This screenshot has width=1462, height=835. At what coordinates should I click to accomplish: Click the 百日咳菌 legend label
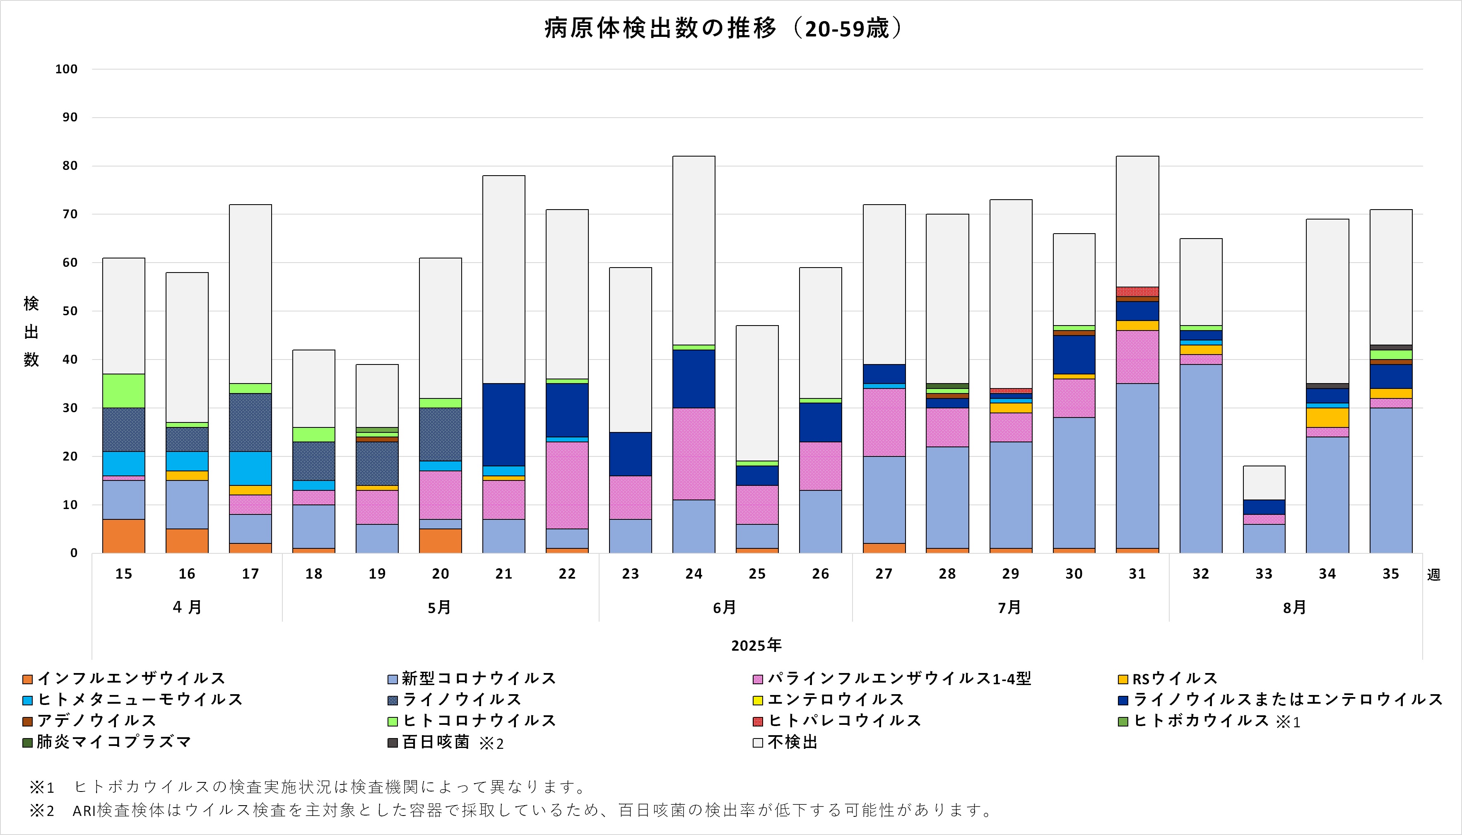436,742
